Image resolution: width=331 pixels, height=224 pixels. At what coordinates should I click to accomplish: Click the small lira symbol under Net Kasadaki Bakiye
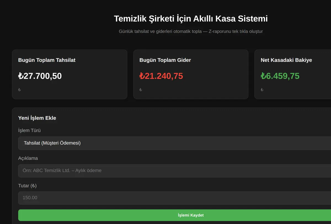[x=262, y=89]
